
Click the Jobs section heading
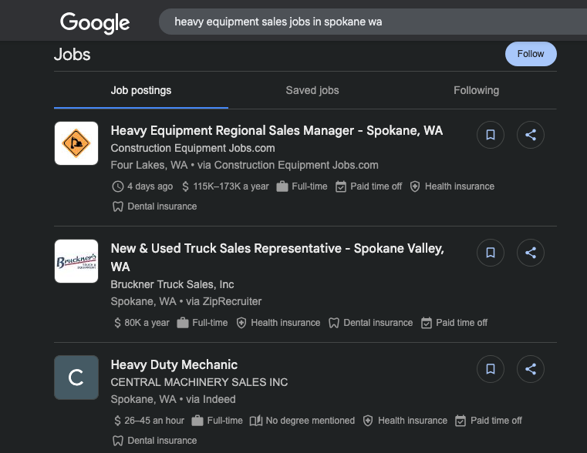73,55
